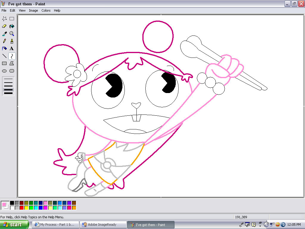Pick the light gray color swatch

coord(17,208)
